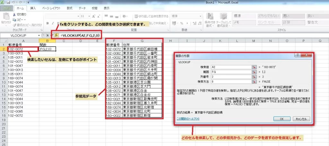Click OK in the 関数の引数 dialog
The height and width of the screenshot is (146, 329).
point(282,118)
